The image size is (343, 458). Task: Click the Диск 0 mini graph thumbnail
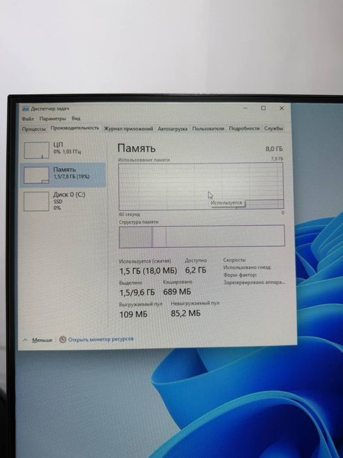click(37, 202)
